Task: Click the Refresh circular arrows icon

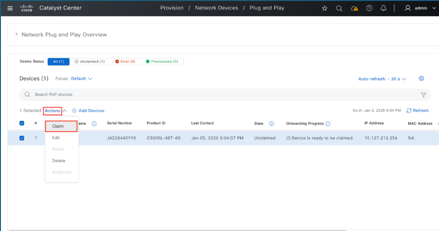Action: coord(409,111)
